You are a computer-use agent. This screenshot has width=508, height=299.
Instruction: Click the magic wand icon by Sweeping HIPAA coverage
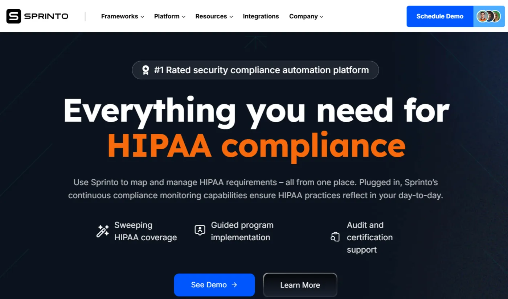pos(103,231)
